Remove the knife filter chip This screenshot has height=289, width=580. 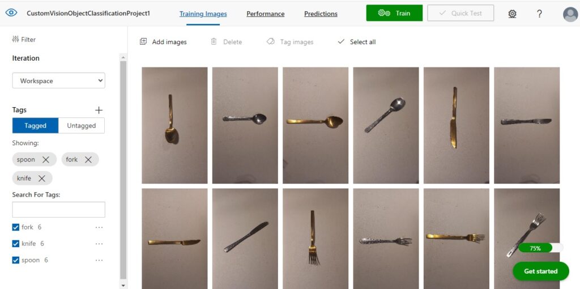42,178
